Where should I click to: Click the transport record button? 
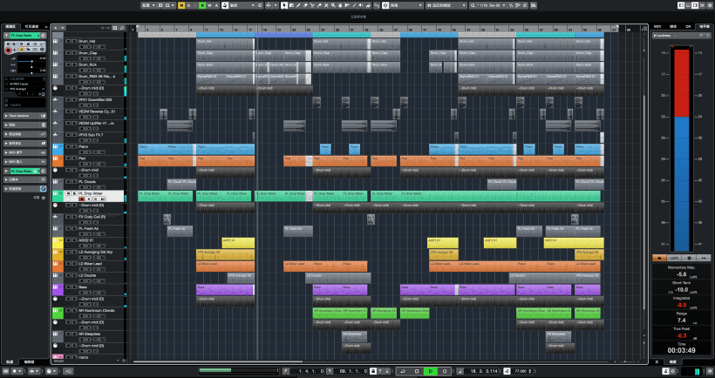[445, 371]
